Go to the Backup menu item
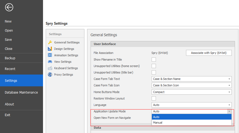 (10, 58)
